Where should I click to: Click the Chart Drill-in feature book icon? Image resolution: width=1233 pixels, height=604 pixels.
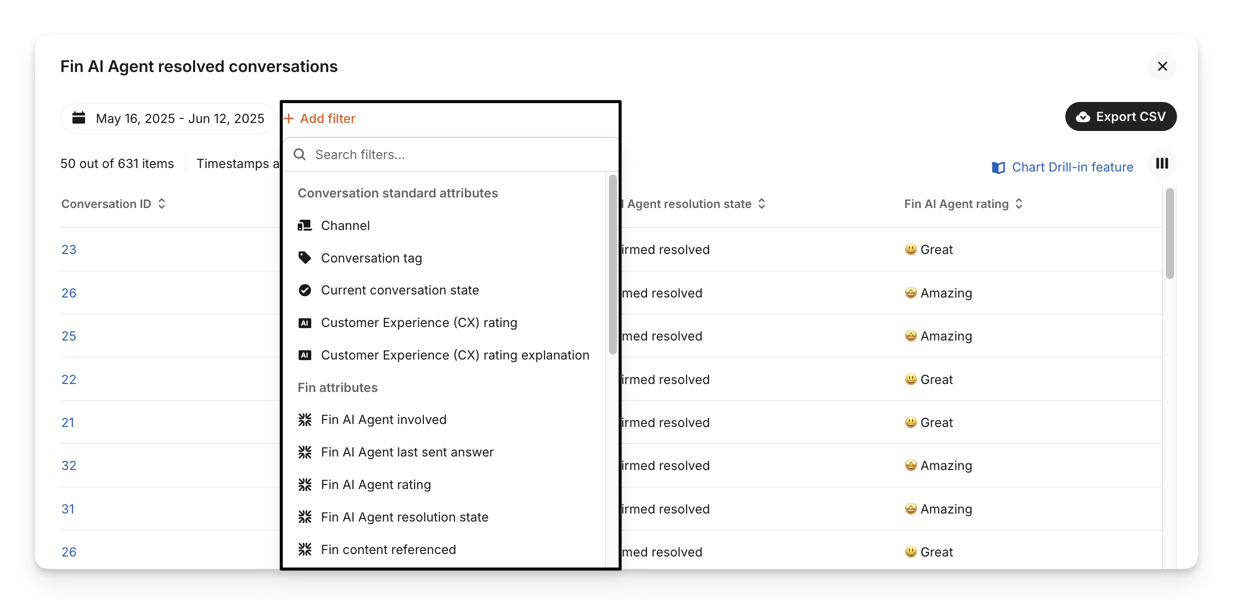[998, 167]
